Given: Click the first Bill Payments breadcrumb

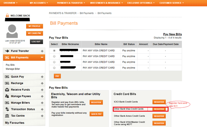Looking at the screenshot, I should click(87, 13).
